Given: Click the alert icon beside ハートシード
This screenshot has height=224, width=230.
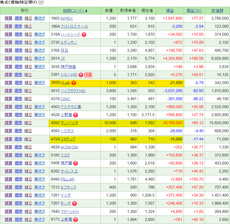Looking at the screenshot, I should pyautogui.click(x=84, y=34).
